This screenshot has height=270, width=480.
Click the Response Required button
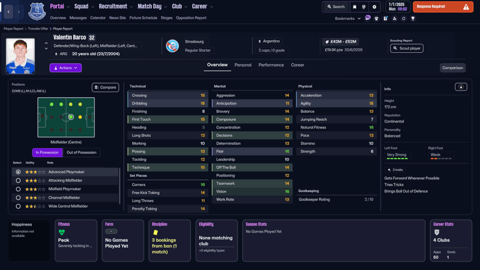[x=443, y=7]
